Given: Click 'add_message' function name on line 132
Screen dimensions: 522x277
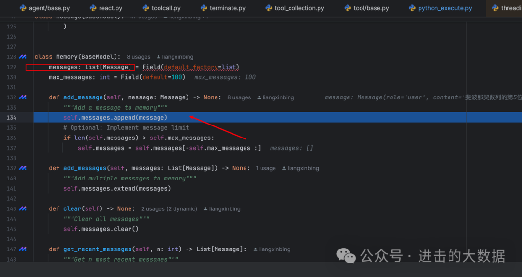Looking at the screenshot, I should tap(83, 97).
